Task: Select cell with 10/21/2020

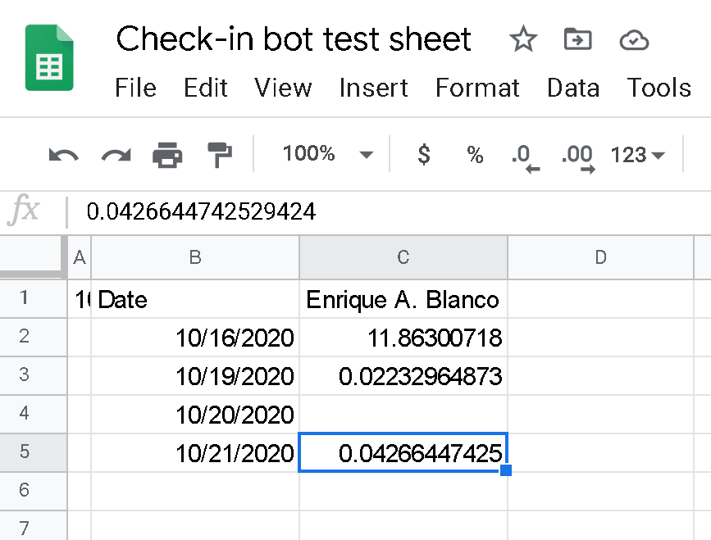Action: (195, 453)
